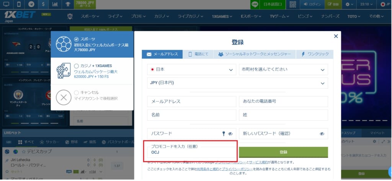
Task: Click the bet slip settings gear icon
Action: pyautogui.click(x=374, y=142)
